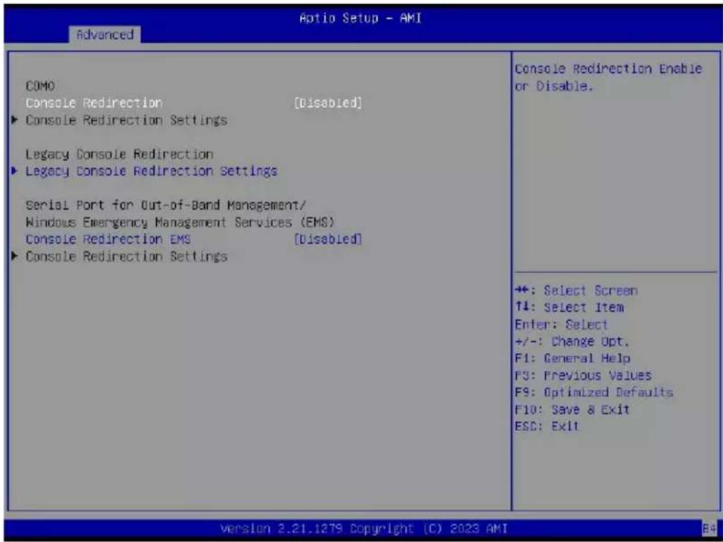Change the COM0 Console Redirection [Disabled] value
This screenshot has height=542, width=723.
point(328,103)
